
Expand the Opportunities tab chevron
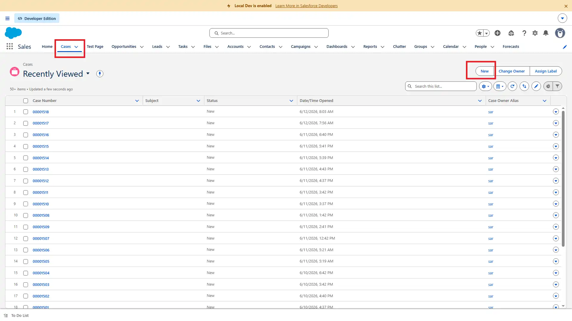[x=142, y=47]
